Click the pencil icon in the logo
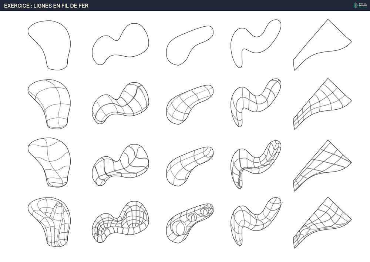 pos(356,5)
